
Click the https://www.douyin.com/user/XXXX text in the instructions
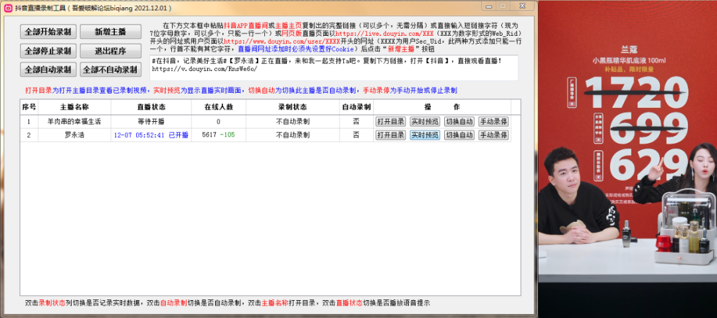click(281, 42)
